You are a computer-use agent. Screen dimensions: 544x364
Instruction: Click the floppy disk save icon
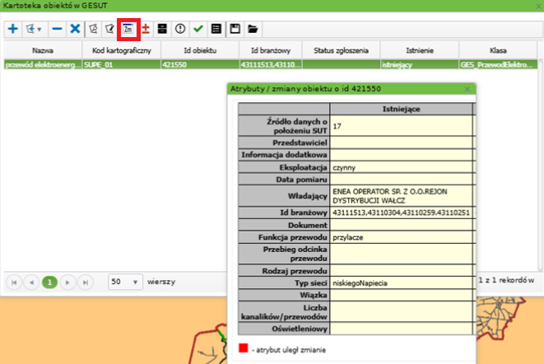tap(235, 29)
